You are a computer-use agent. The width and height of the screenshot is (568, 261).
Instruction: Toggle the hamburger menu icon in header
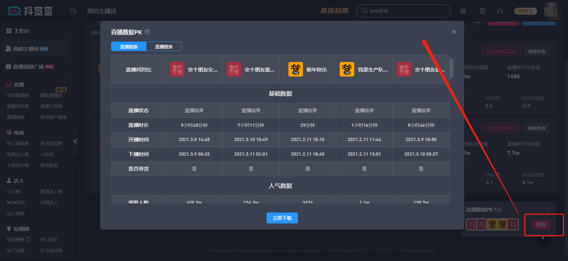tap(73, 11)
